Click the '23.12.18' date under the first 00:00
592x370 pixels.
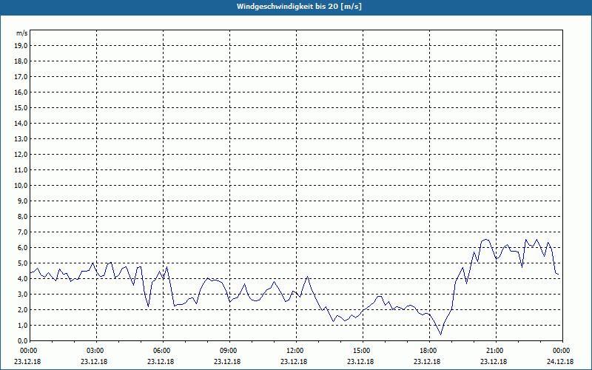(x=27, y=361)
